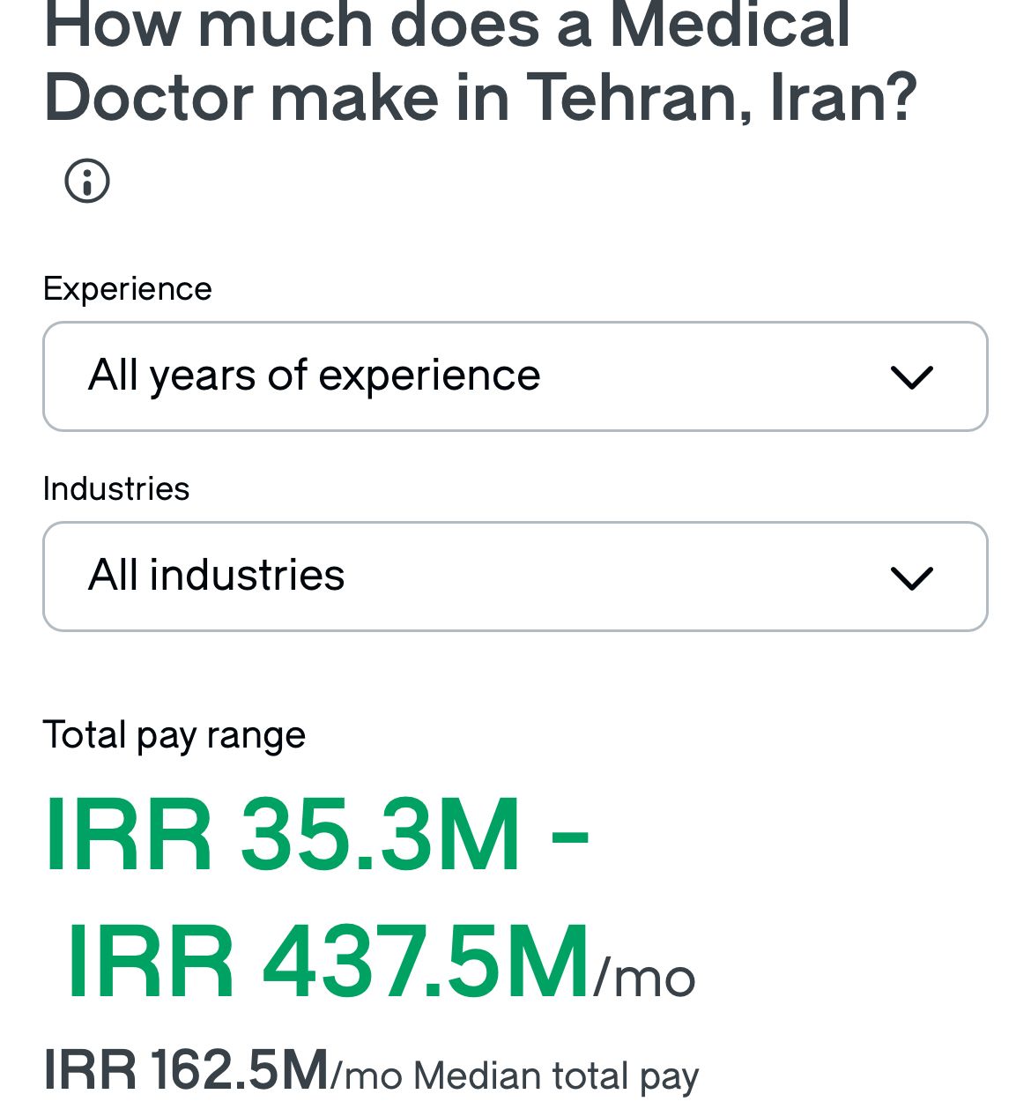Viewport: 1031px width, 1109px height.
Task: Select the "All years of experience" text
Action: tap(314, 376)
